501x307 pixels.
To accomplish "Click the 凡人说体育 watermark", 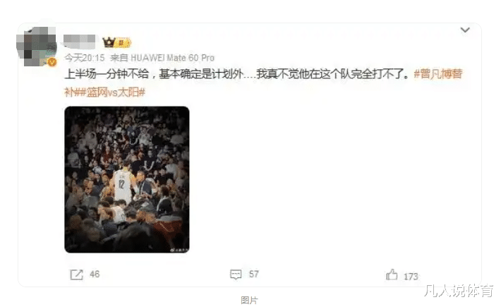I will pyautogui.click(x=459, y=291).
